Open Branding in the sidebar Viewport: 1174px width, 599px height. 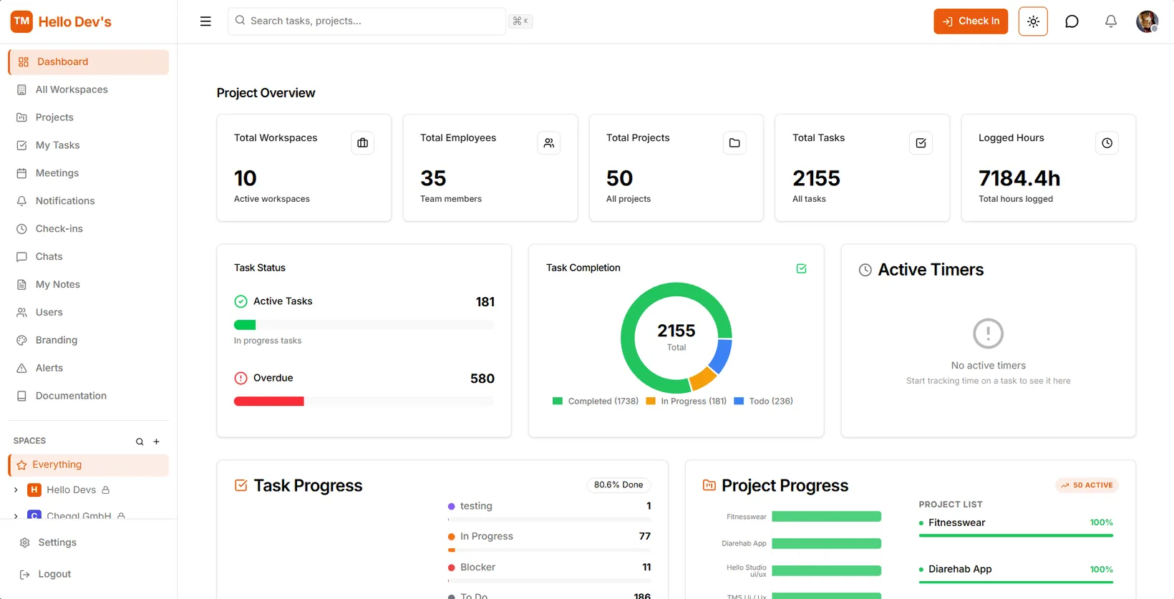pyautogui.click(x=89, y=341)
